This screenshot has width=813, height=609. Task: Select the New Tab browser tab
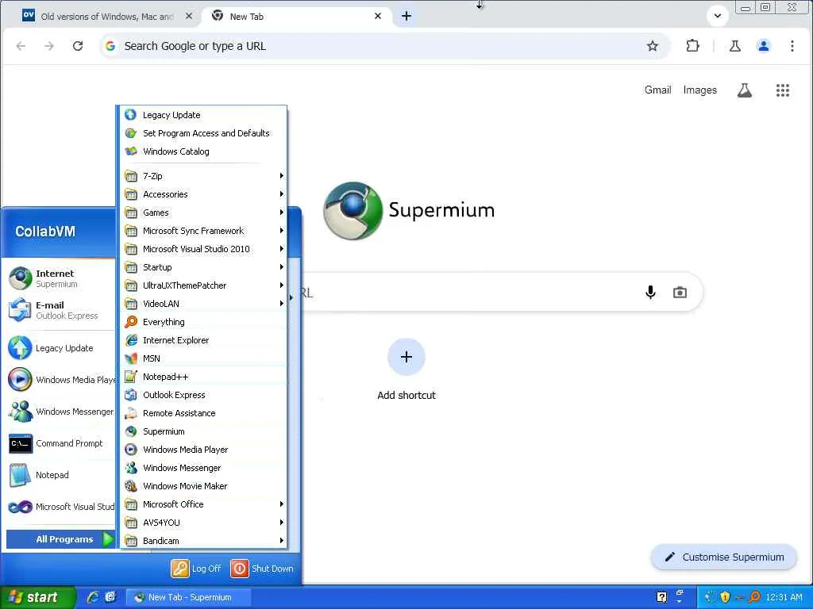pos(297,17)
